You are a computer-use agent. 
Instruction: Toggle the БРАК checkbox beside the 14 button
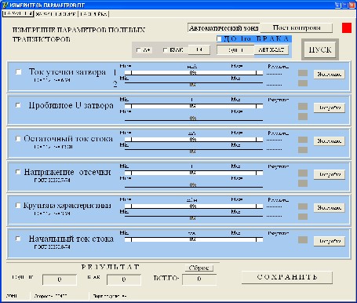click(x=165, y=49)
